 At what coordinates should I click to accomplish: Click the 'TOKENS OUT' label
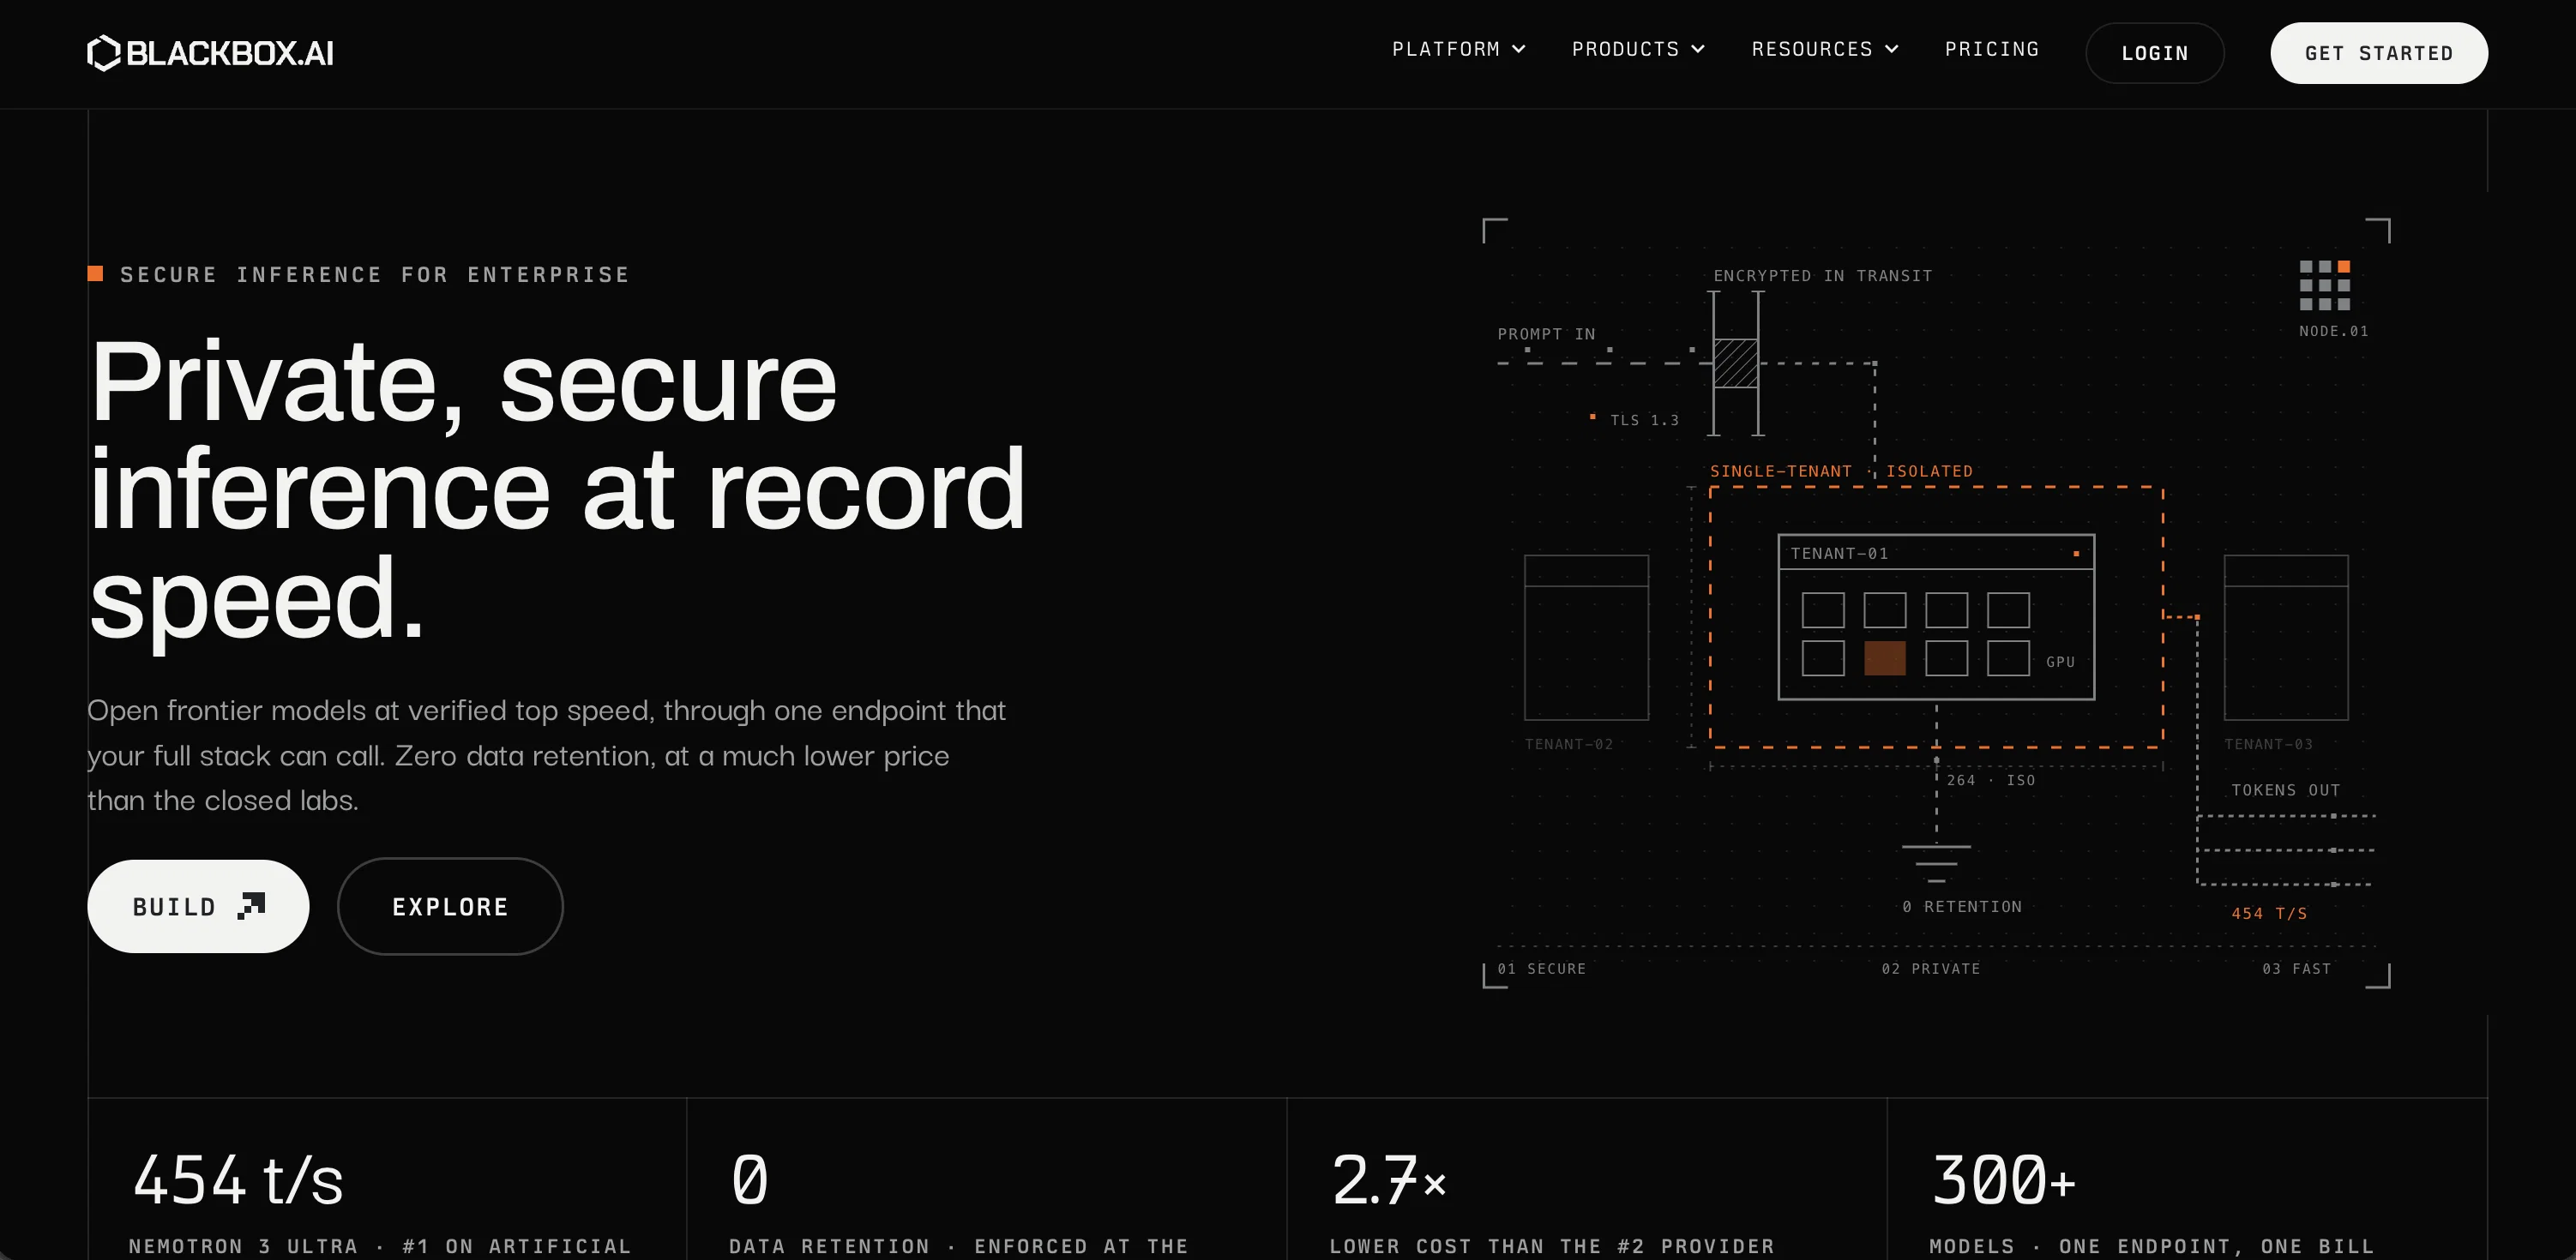pos(2285,790)
